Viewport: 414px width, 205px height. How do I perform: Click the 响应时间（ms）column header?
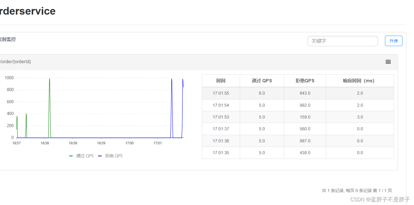(360, 81)
